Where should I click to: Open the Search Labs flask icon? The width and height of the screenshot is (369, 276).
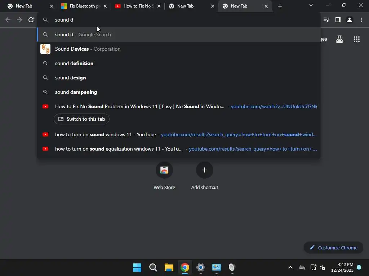pos(339,39)
